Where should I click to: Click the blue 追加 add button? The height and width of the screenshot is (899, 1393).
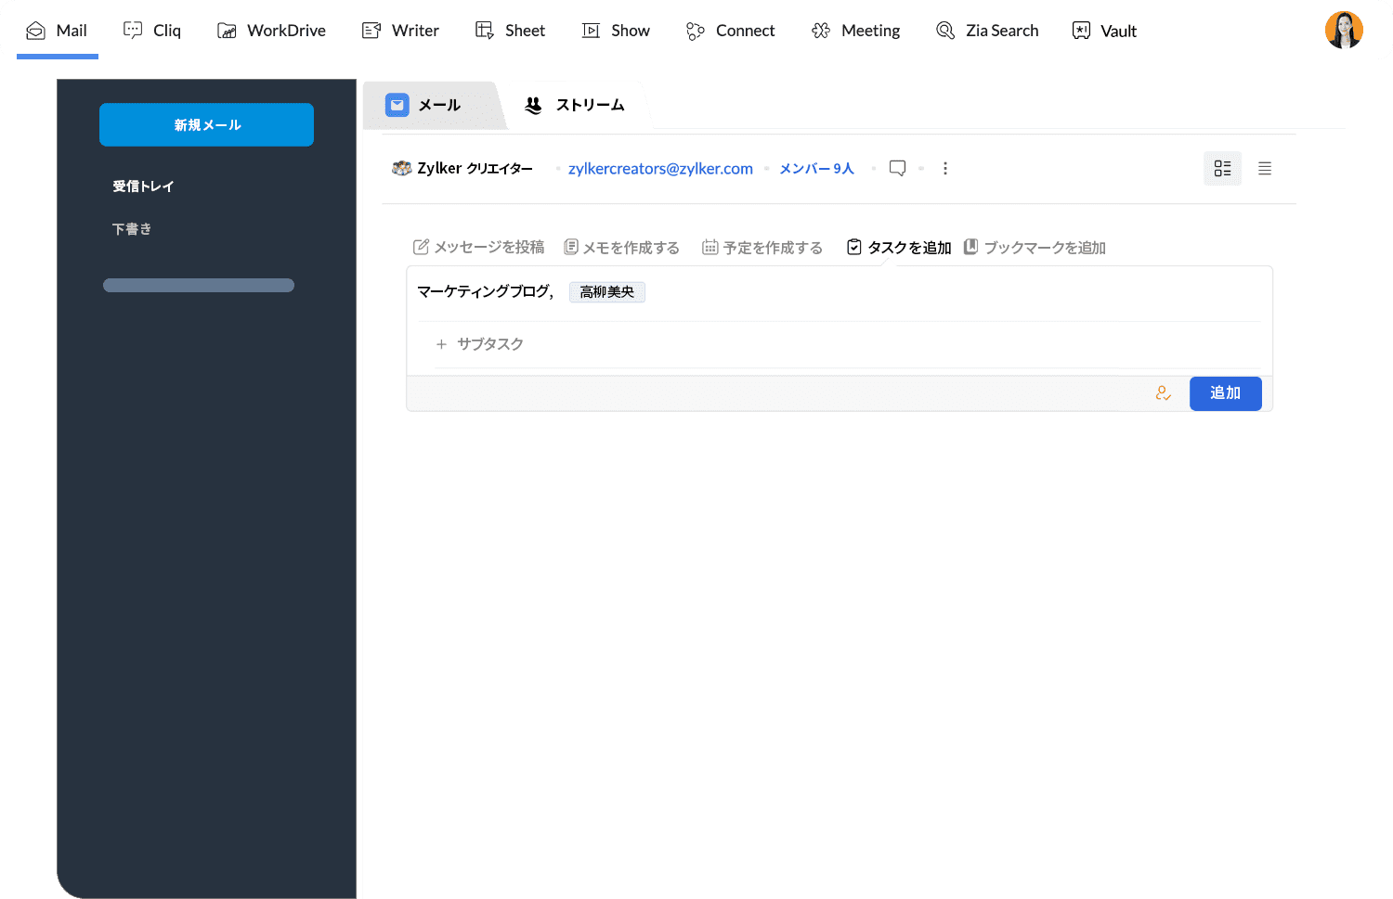tap(1226, 393)
